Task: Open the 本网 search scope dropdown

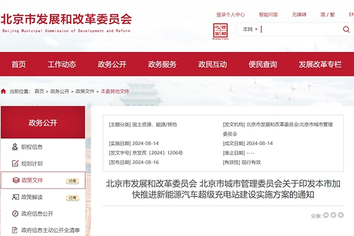Action: point(249,29)
